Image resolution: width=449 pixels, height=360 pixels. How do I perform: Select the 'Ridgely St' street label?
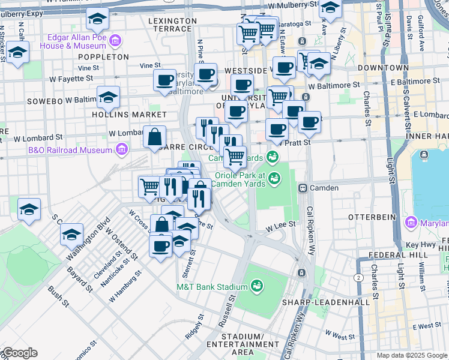(194, 327)
